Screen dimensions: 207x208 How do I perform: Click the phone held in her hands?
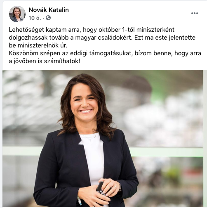[102, 189]
